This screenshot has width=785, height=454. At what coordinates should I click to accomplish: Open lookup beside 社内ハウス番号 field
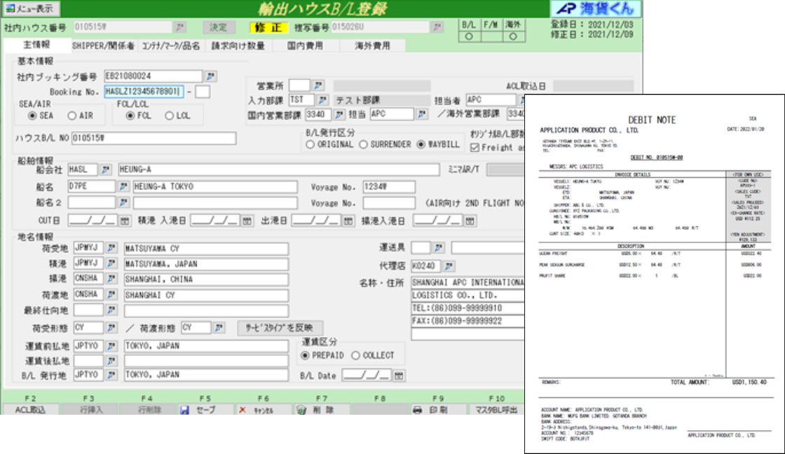(x=179, y=27)
